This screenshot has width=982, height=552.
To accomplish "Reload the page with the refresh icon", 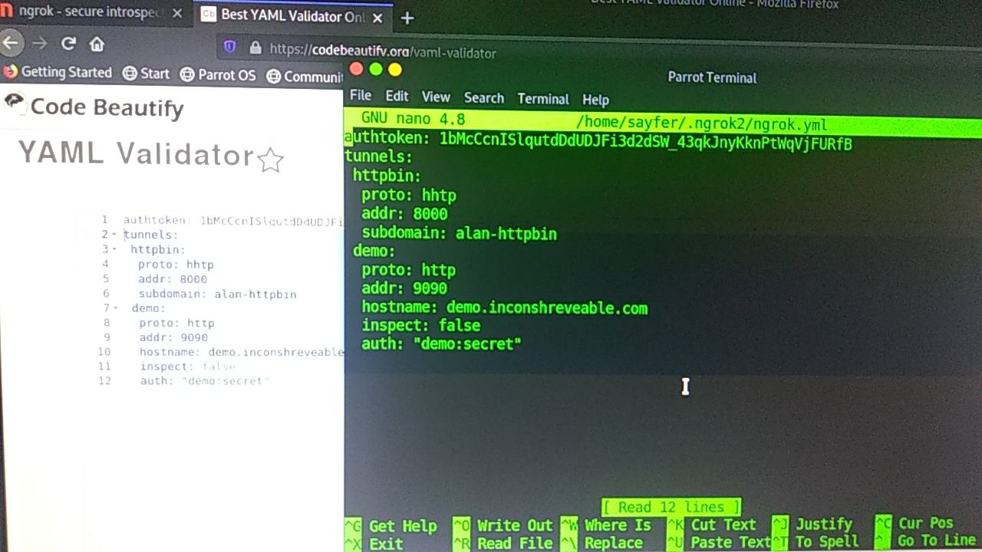I will coord(68,44).
